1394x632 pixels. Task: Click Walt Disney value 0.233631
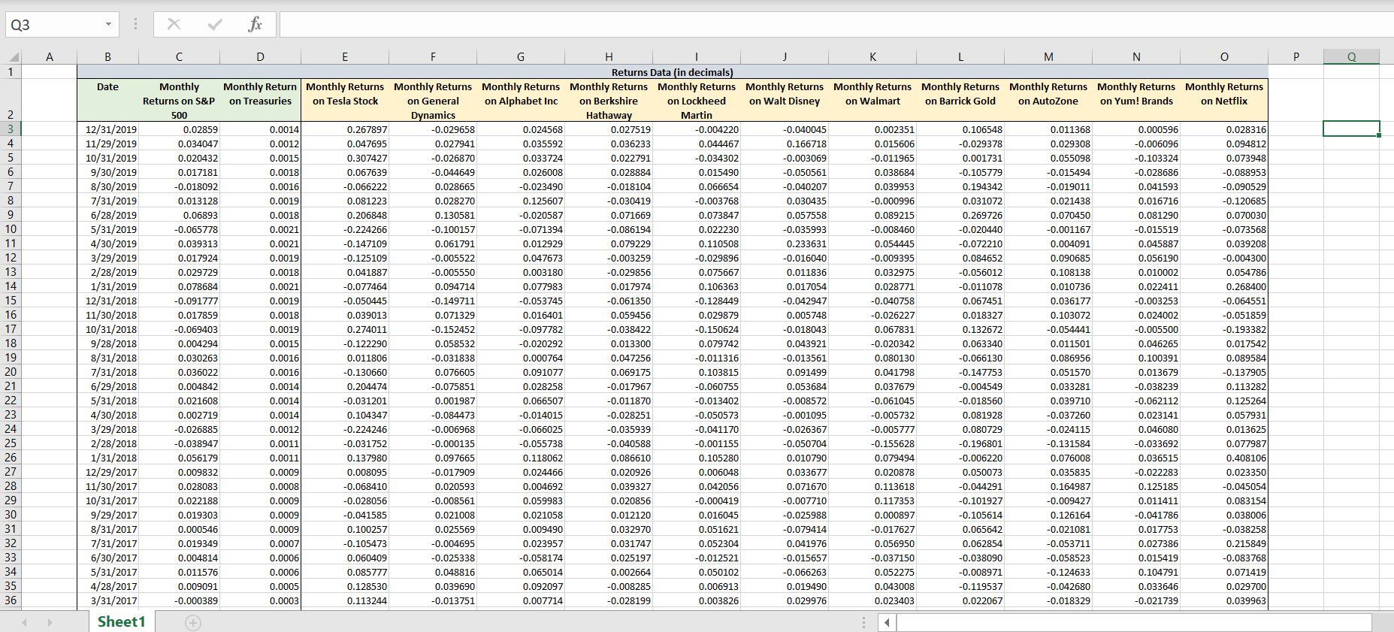click(785, 243)
